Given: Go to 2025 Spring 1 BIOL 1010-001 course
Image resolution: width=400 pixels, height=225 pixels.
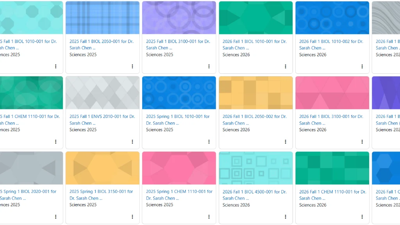Looking at the screenshot, I should click(x=178, y=120).
